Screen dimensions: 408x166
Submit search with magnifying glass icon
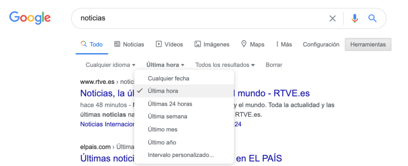click(373, 18)
